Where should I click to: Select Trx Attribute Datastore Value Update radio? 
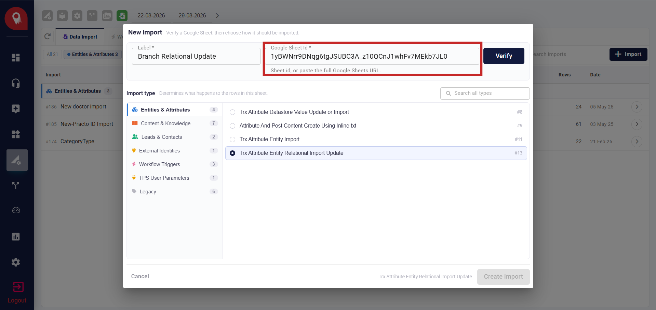[x=232, y=112]
